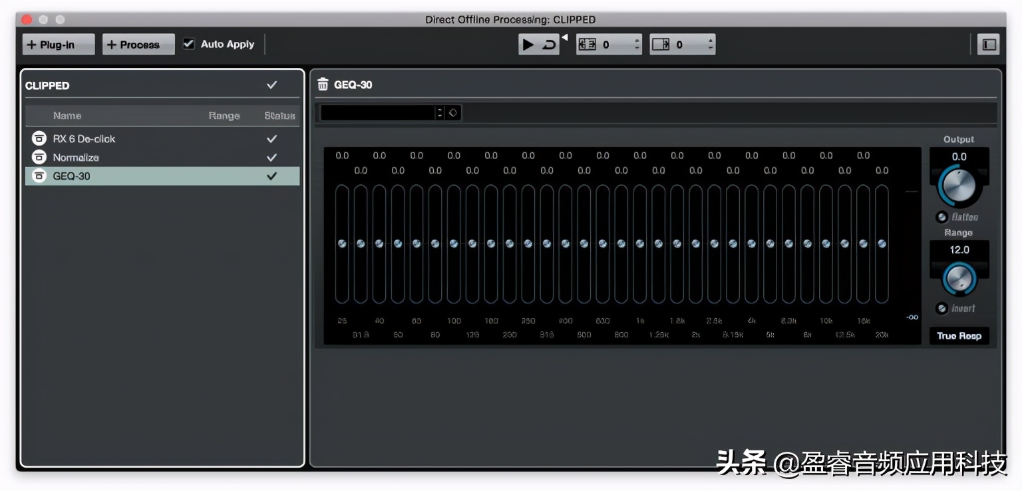Toggle the right zone panel layout icon

pos(989,44)
